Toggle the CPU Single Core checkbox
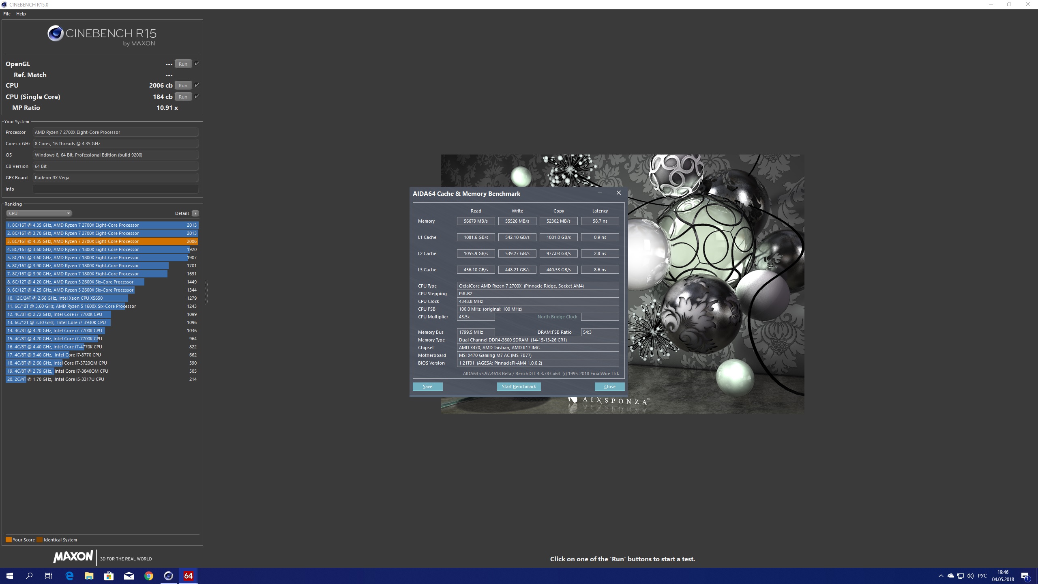 tap(197, 97)
